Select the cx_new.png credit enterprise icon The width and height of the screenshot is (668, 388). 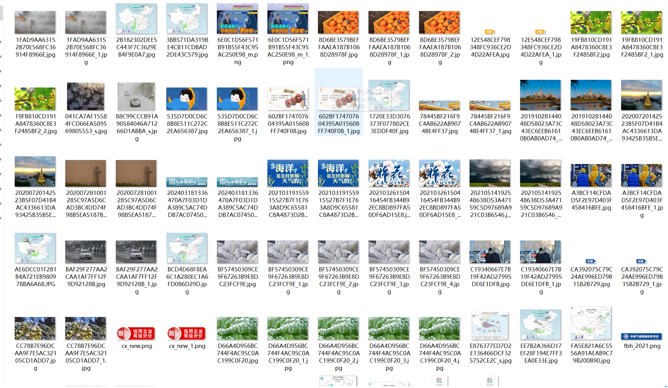[136, 333]
